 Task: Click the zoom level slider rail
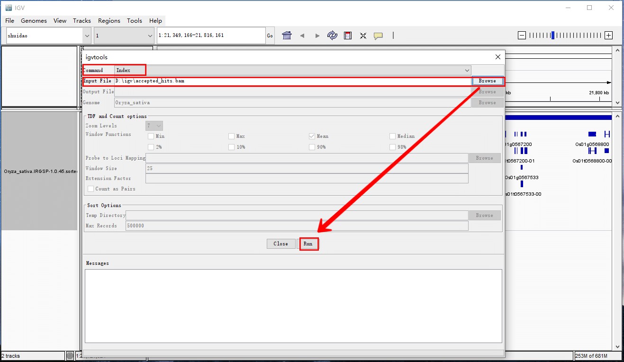[x=565, y=36]
